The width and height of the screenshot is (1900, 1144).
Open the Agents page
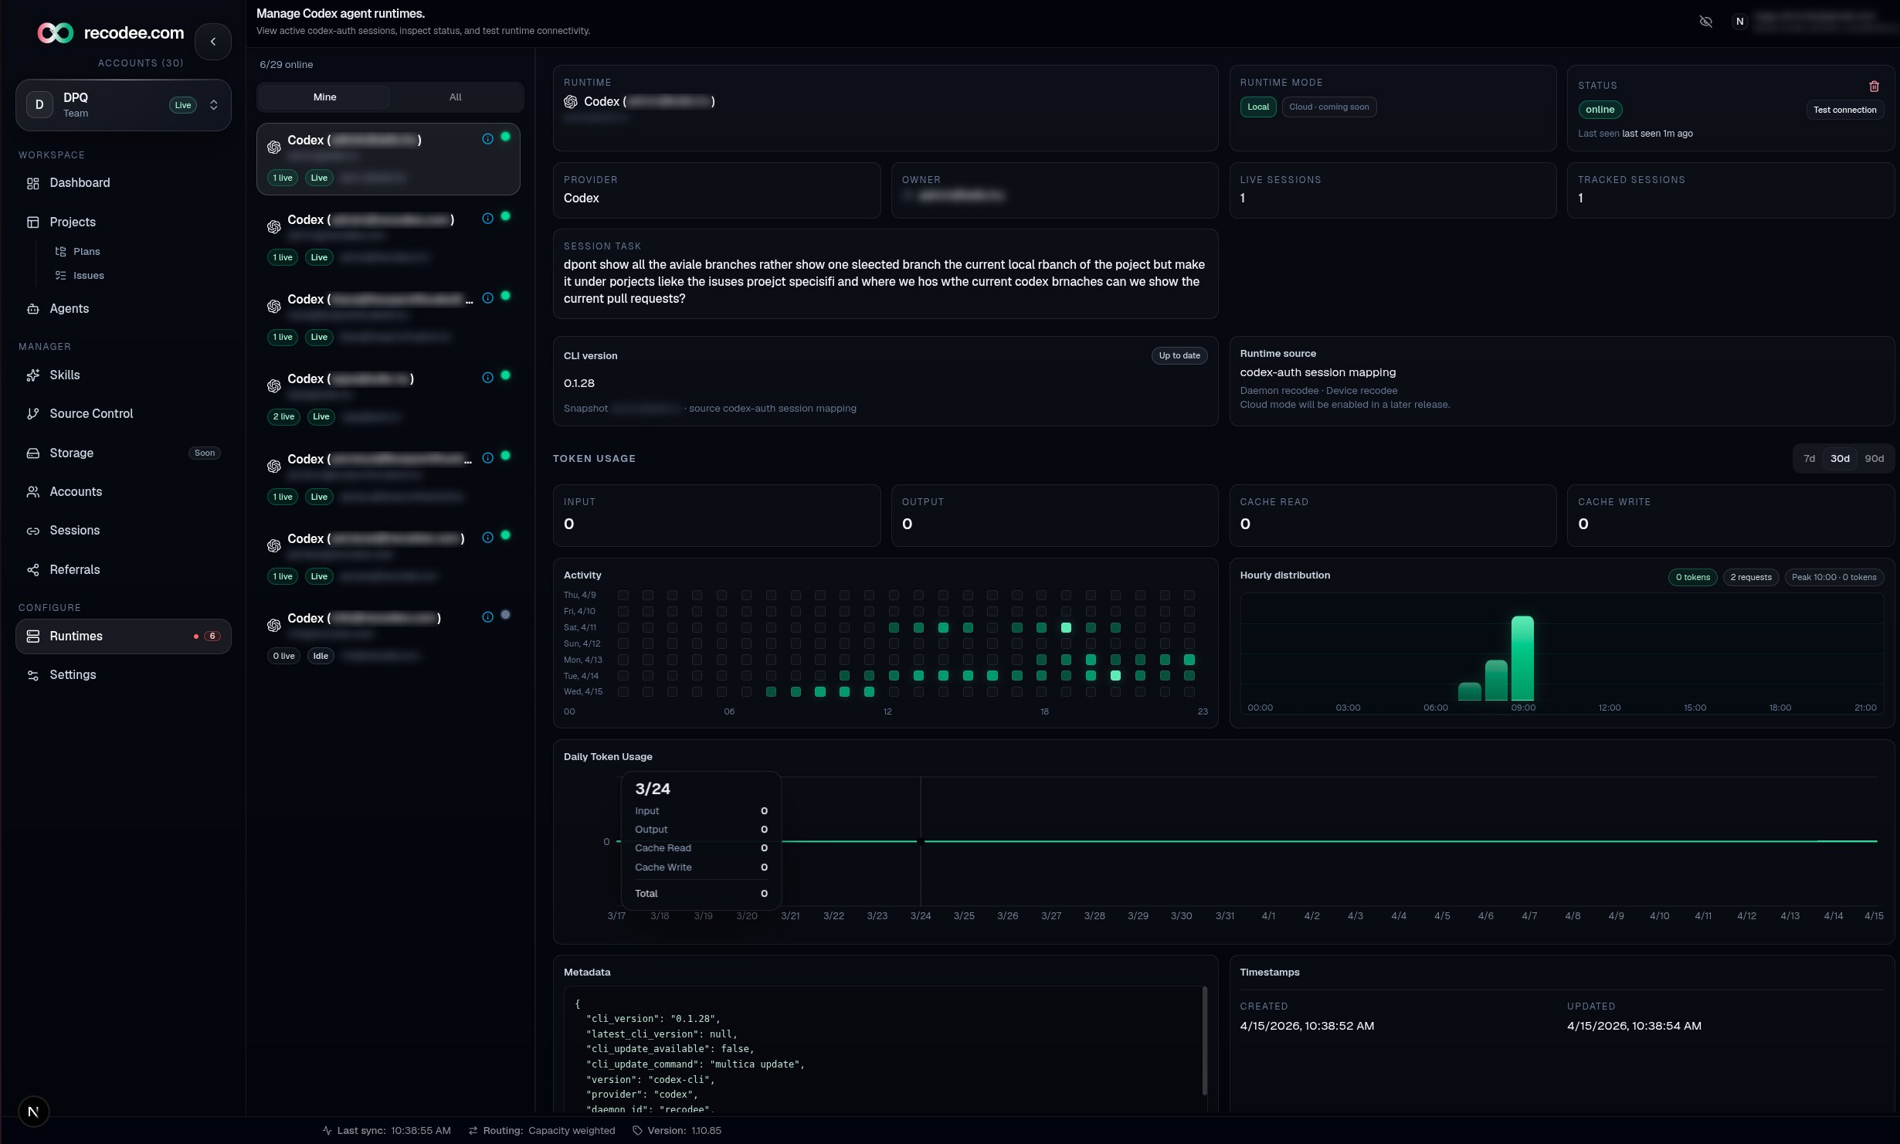(124, 309)
